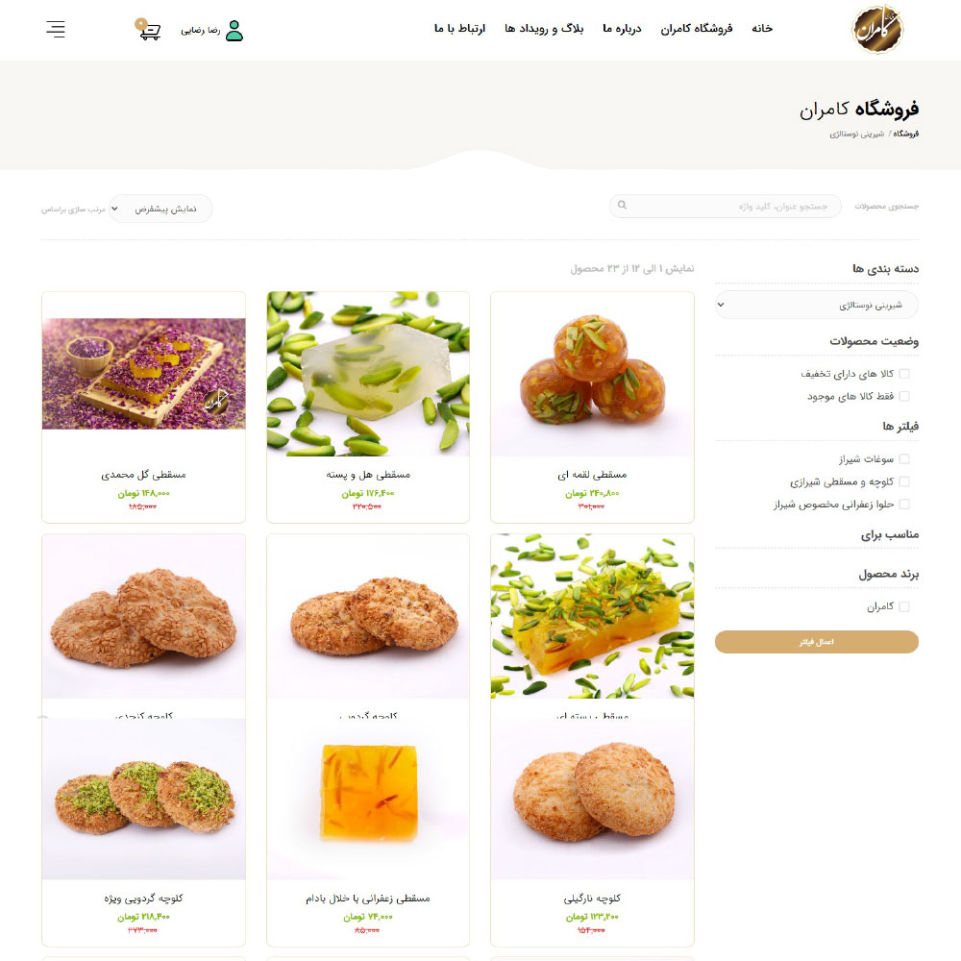Open the کلوچه نارگیلی product thumbnail

pos(592,799)
